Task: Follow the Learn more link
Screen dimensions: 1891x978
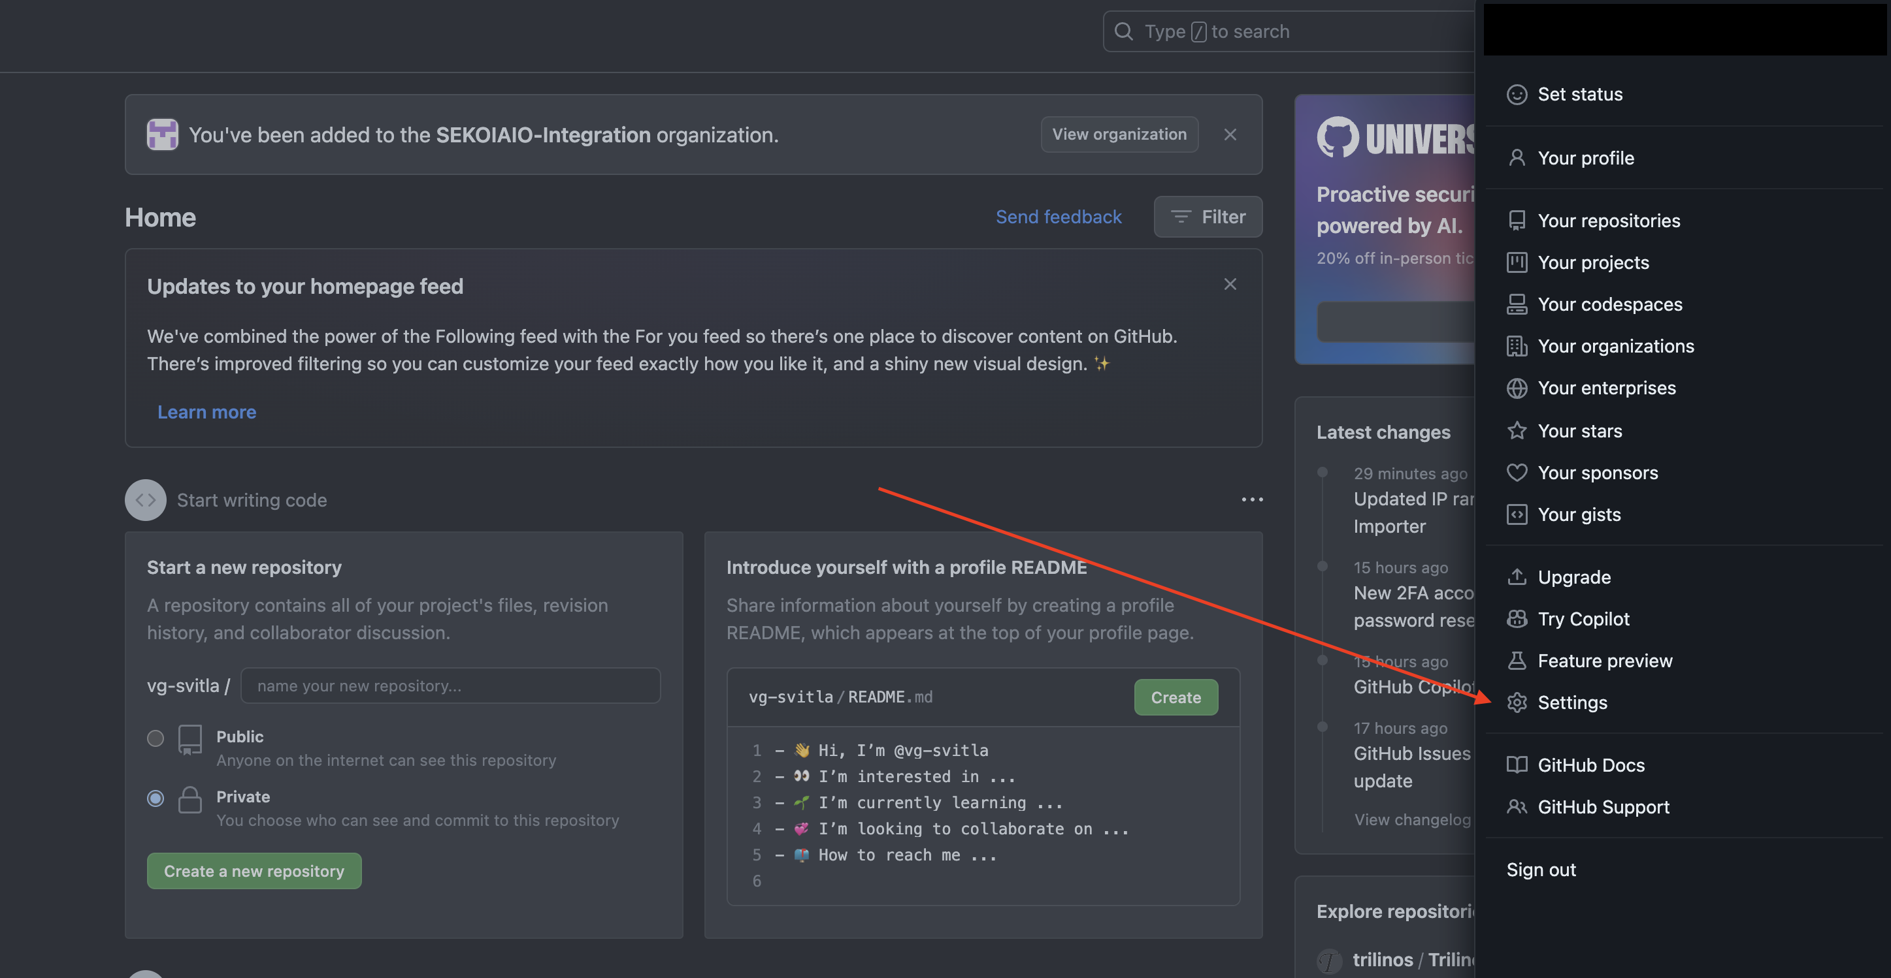Action: click(x=206, y=413)
